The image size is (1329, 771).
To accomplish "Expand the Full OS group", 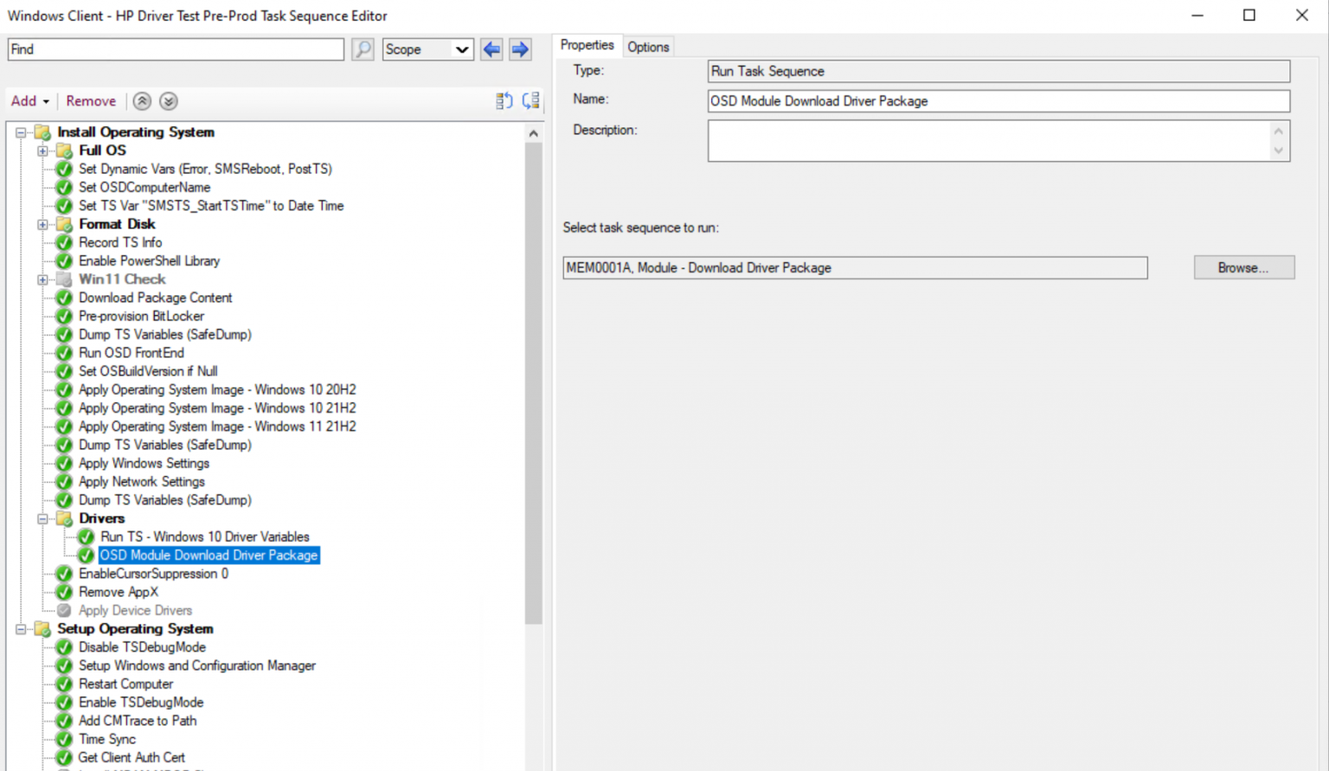I will 42,151.
